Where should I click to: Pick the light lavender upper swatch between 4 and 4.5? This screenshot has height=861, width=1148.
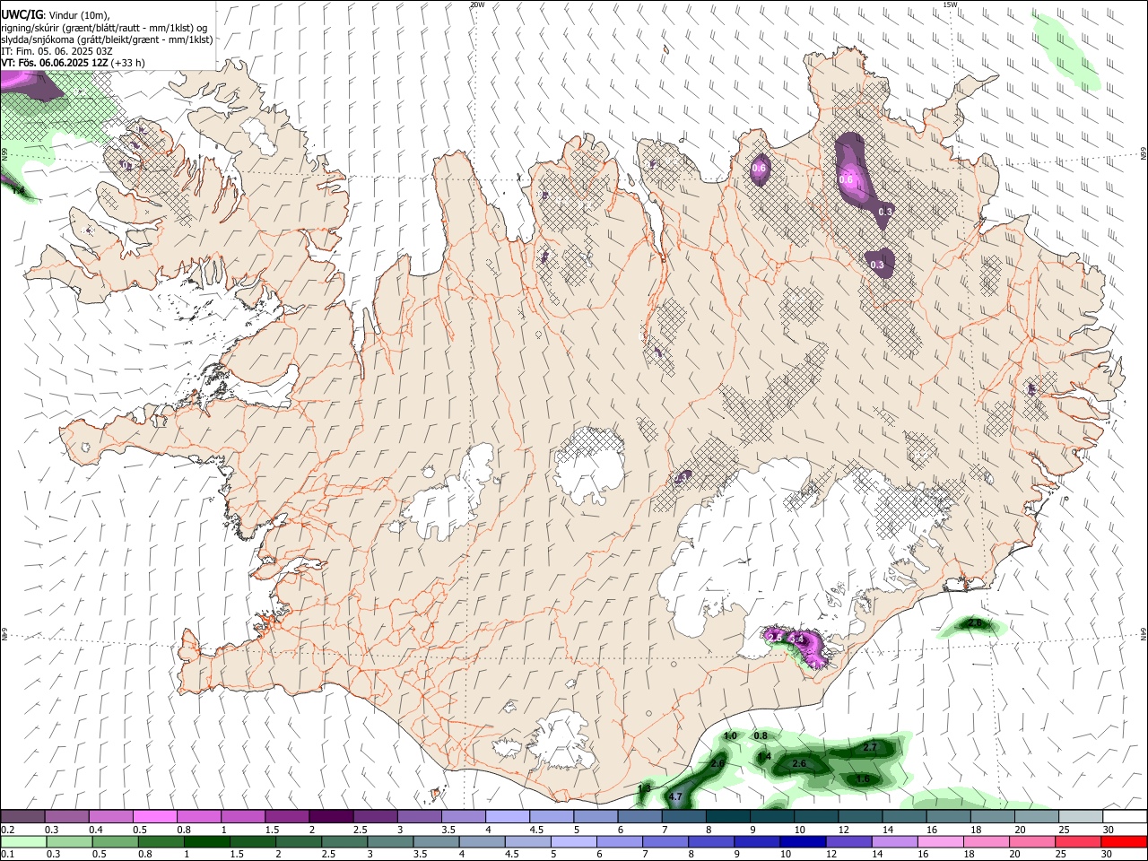(x=507, y=816)
